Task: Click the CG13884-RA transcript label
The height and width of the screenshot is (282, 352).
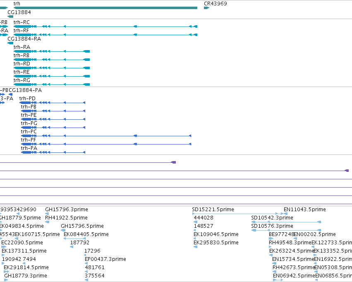Action: (24, 39)
